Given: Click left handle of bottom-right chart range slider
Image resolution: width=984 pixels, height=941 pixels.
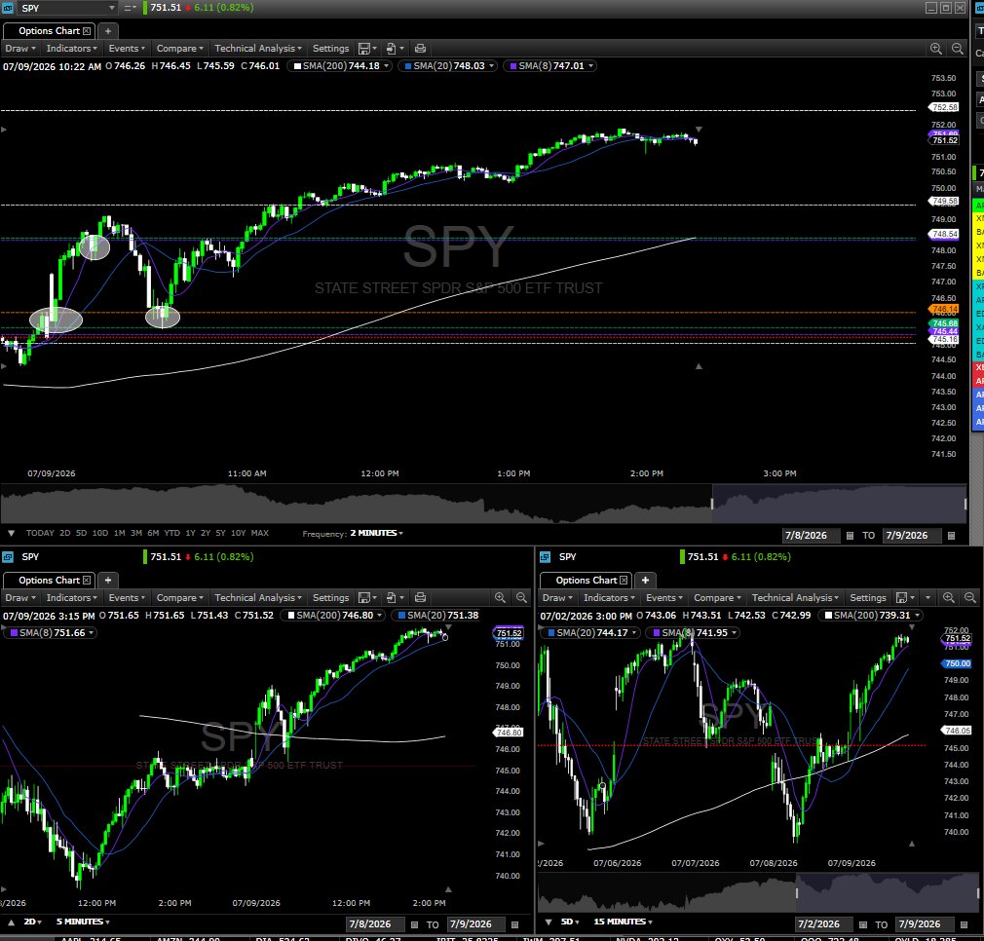Looking at the screenshot, I should click(x=798, y=892).
